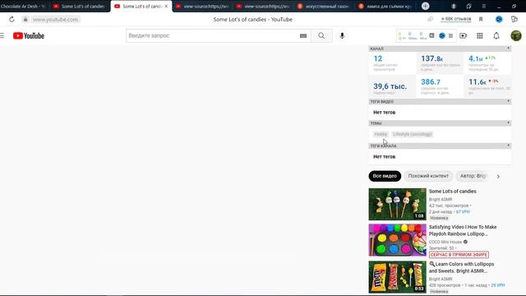Open the Create video camera icon
The height and width of the screenshot is (296, 526).
click(x=463, y=35)
